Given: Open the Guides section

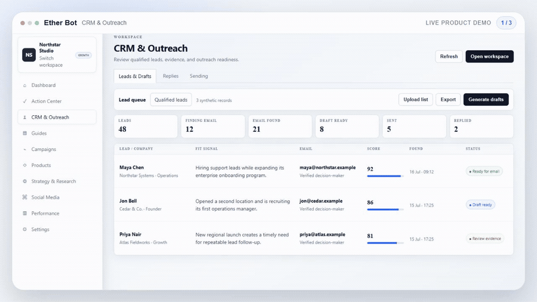Looking at the screenshot, I should pyautogui.click(x=57, y=133).
